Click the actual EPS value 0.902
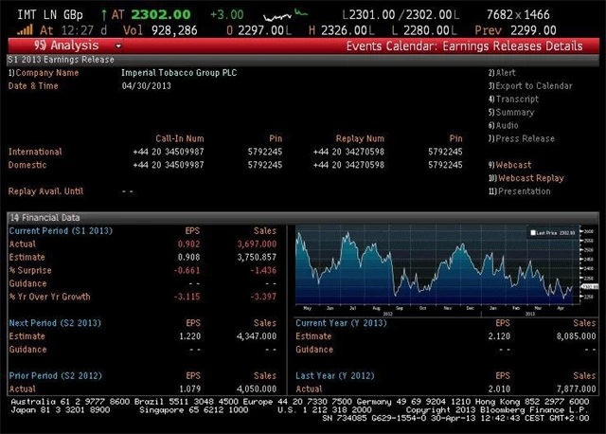The width and height of the screenshot is (606, 434). tap(189, 244)
